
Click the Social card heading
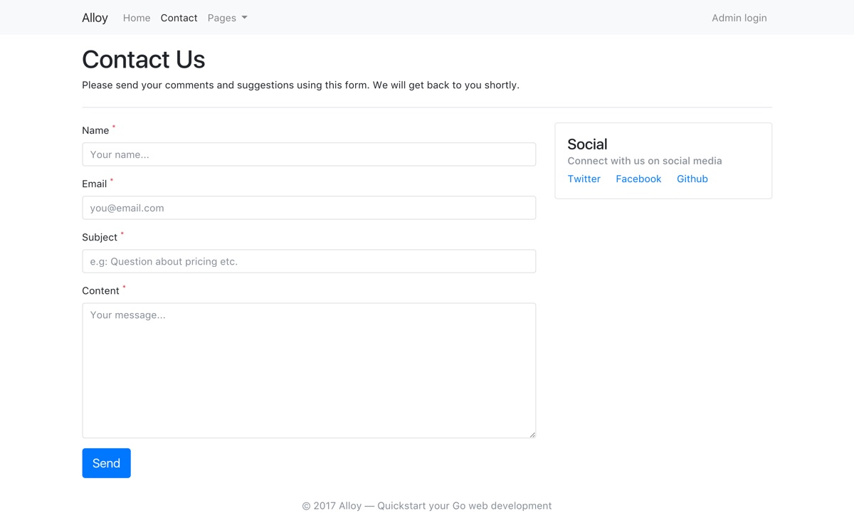click(587, 144)
